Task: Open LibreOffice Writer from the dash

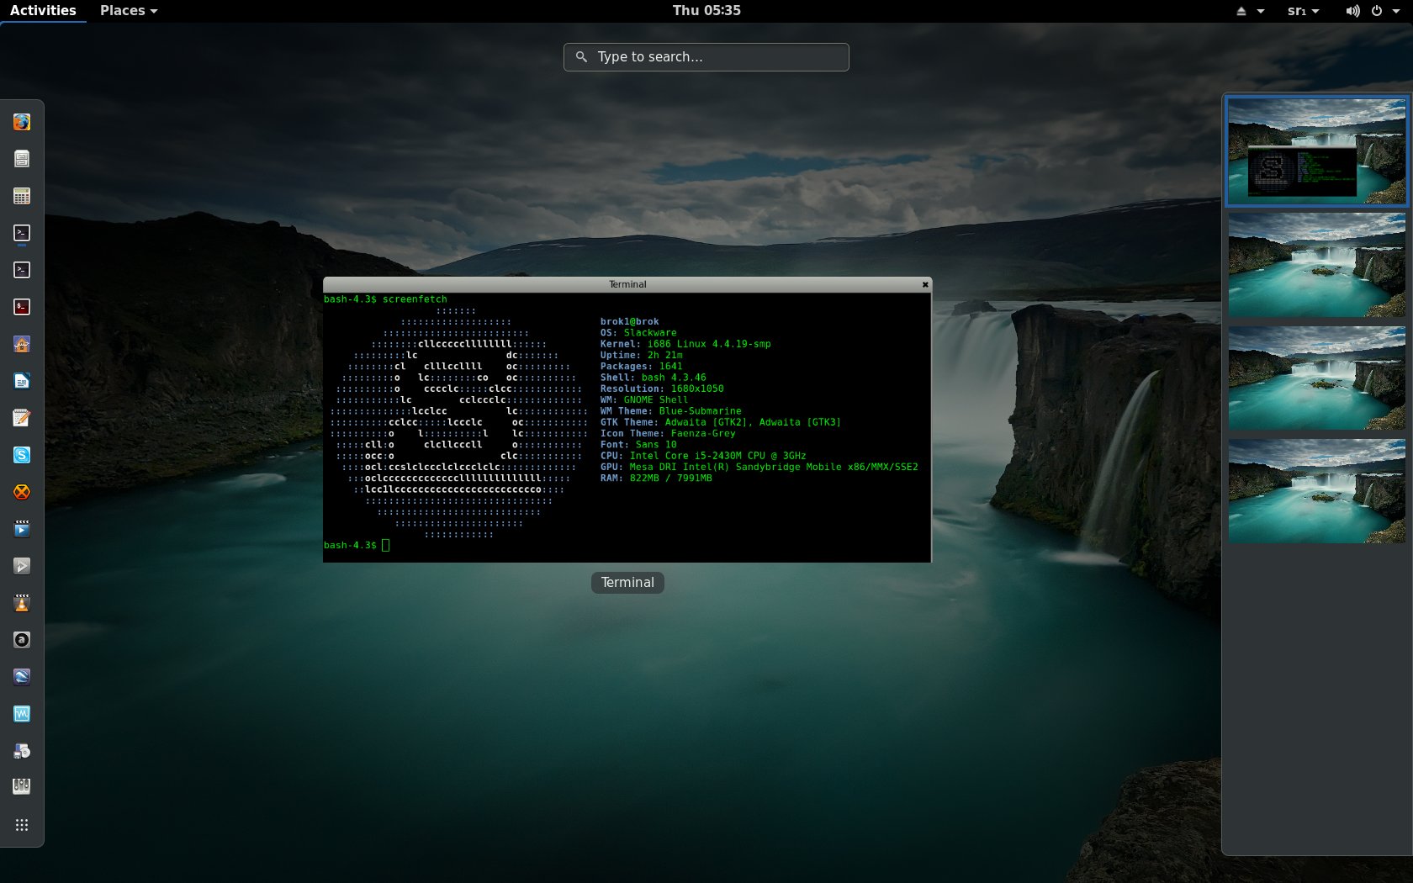Action: pos(22,381)
